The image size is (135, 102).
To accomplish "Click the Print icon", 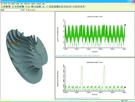I will pos(9,6).
